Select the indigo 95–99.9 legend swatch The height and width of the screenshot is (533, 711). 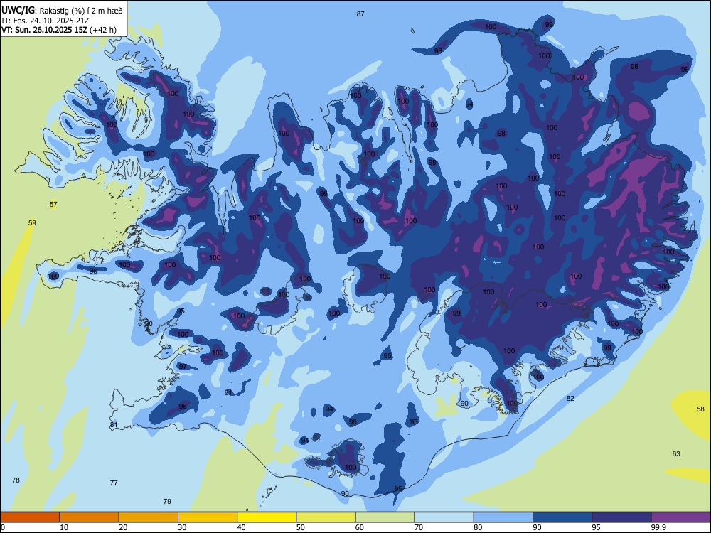[621, 517]
